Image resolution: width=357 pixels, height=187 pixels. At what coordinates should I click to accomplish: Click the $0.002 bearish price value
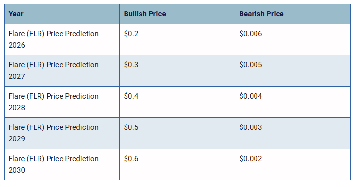click(x=251, y=158)
